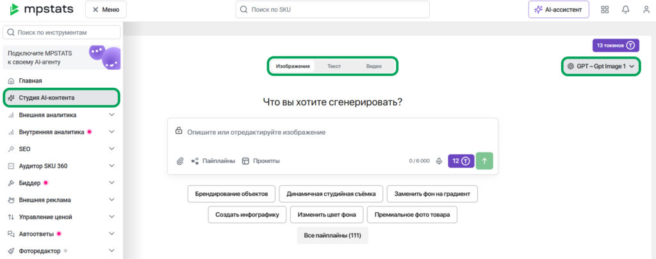The height and width of the screenshot is (259, 656).
Task: Choose the Брендирование объектов pipeline
Action: (232, 194)
